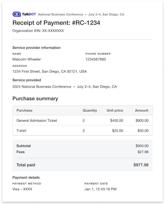Click the Visa – XXXX payment method
165x205 pixels.
pyautogui.click(x=22, y=189)
